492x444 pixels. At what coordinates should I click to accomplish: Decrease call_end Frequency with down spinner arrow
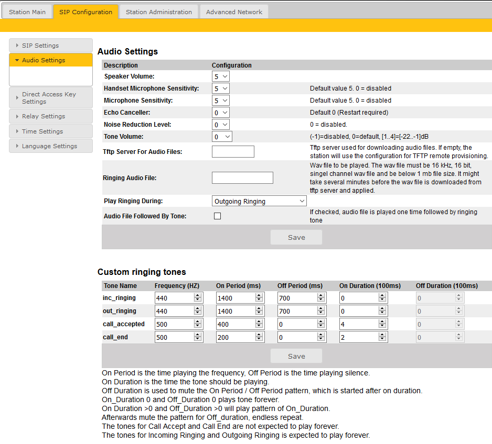point(198,339)
